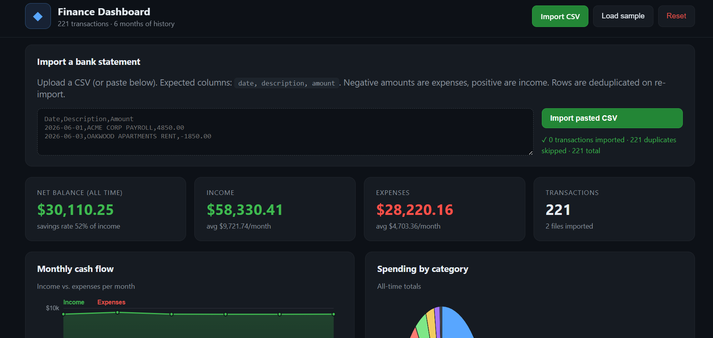The width and height of the screenshot is (713, 338).
Task: Click the 'Spending by category' heading
Action: click(x=423, y=269)
